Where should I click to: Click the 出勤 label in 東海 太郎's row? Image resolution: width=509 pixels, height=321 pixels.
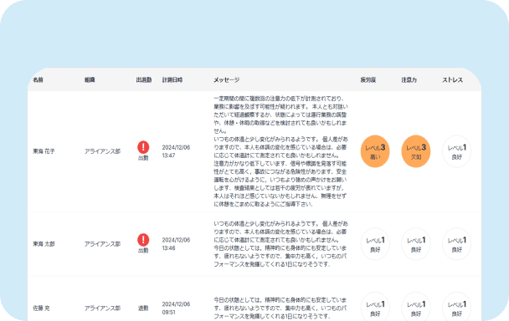143,251
